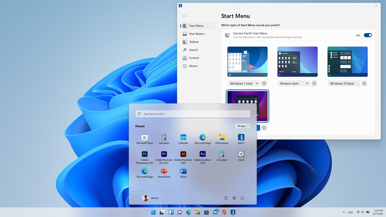Open Settings gear in start menu footer
The height and width of the screenshot is (217, 386).
coord(234,198)
